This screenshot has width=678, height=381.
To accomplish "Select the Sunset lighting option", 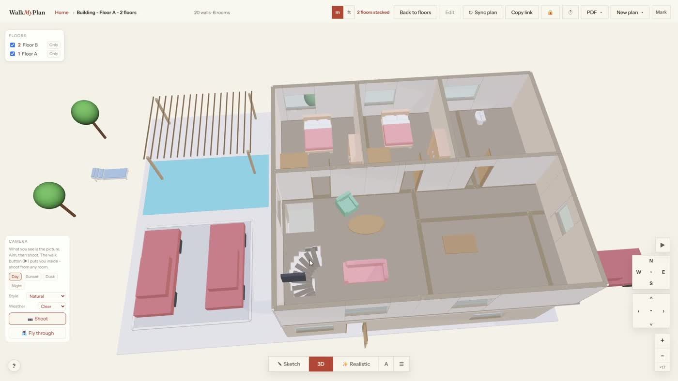I will 32,277.
